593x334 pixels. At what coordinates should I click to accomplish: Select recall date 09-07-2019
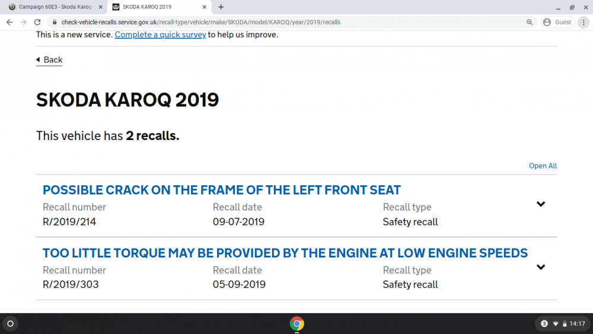point(238,222)
